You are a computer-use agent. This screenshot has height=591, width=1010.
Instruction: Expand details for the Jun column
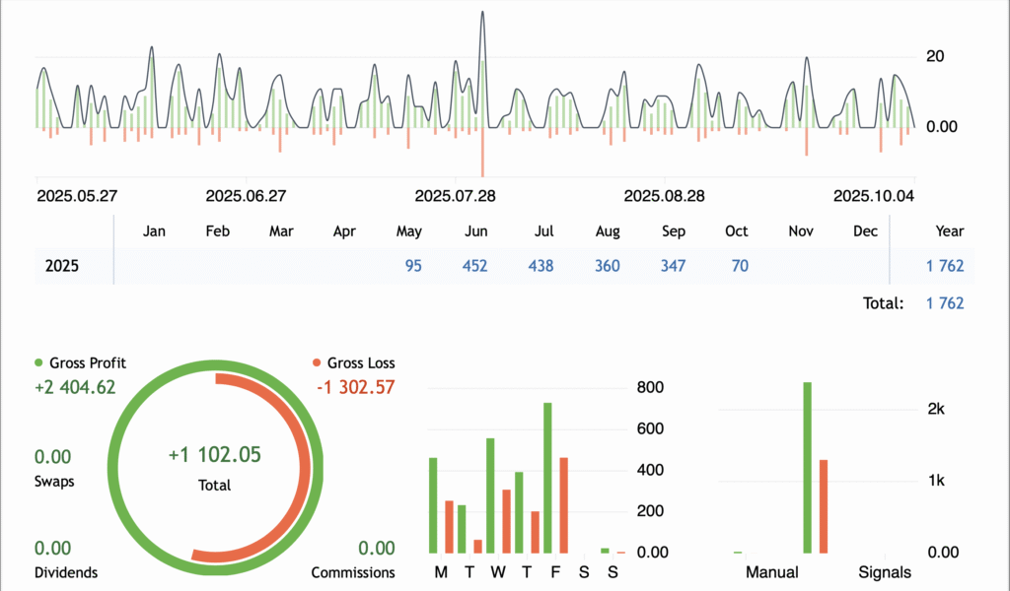pos(476,230)
